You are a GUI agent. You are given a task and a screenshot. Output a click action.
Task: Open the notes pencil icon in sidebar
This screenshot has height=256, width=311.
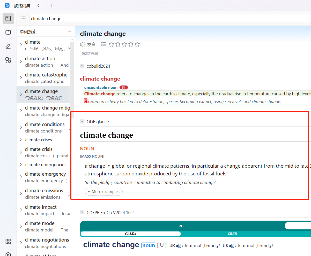pyautogui.click(x=8, y=46)
